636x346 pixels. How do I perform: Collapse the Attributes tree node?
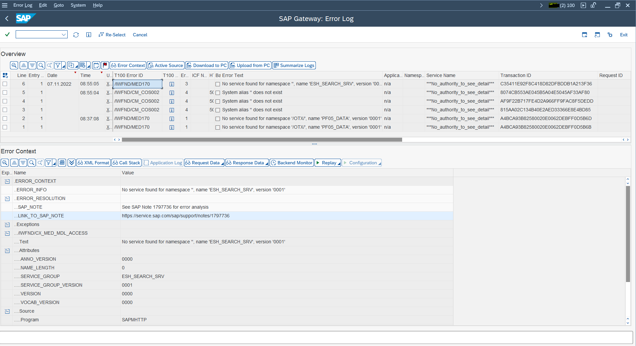[7, 251]
